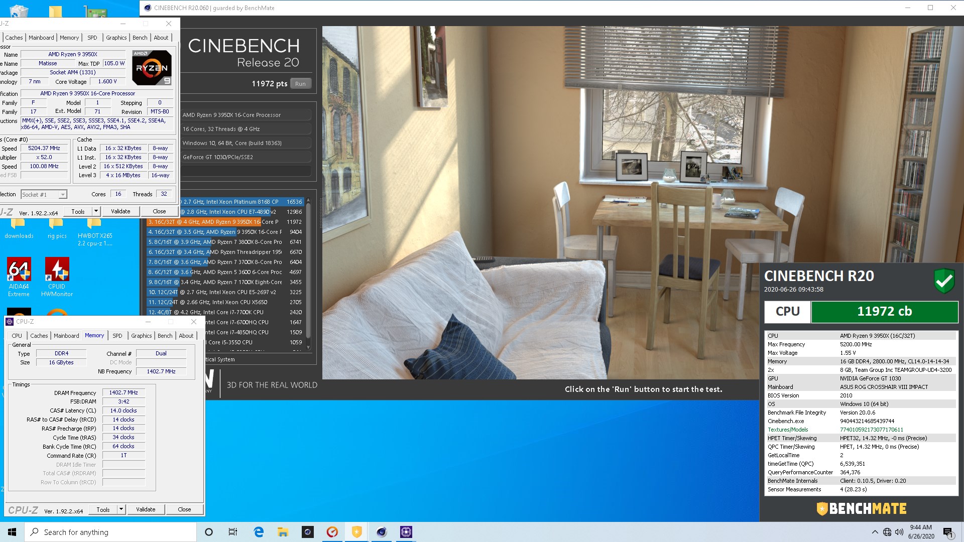Click the Cinebench title bar app icon
The width and height of the screenshot is (964, 542).
(147, 8)
